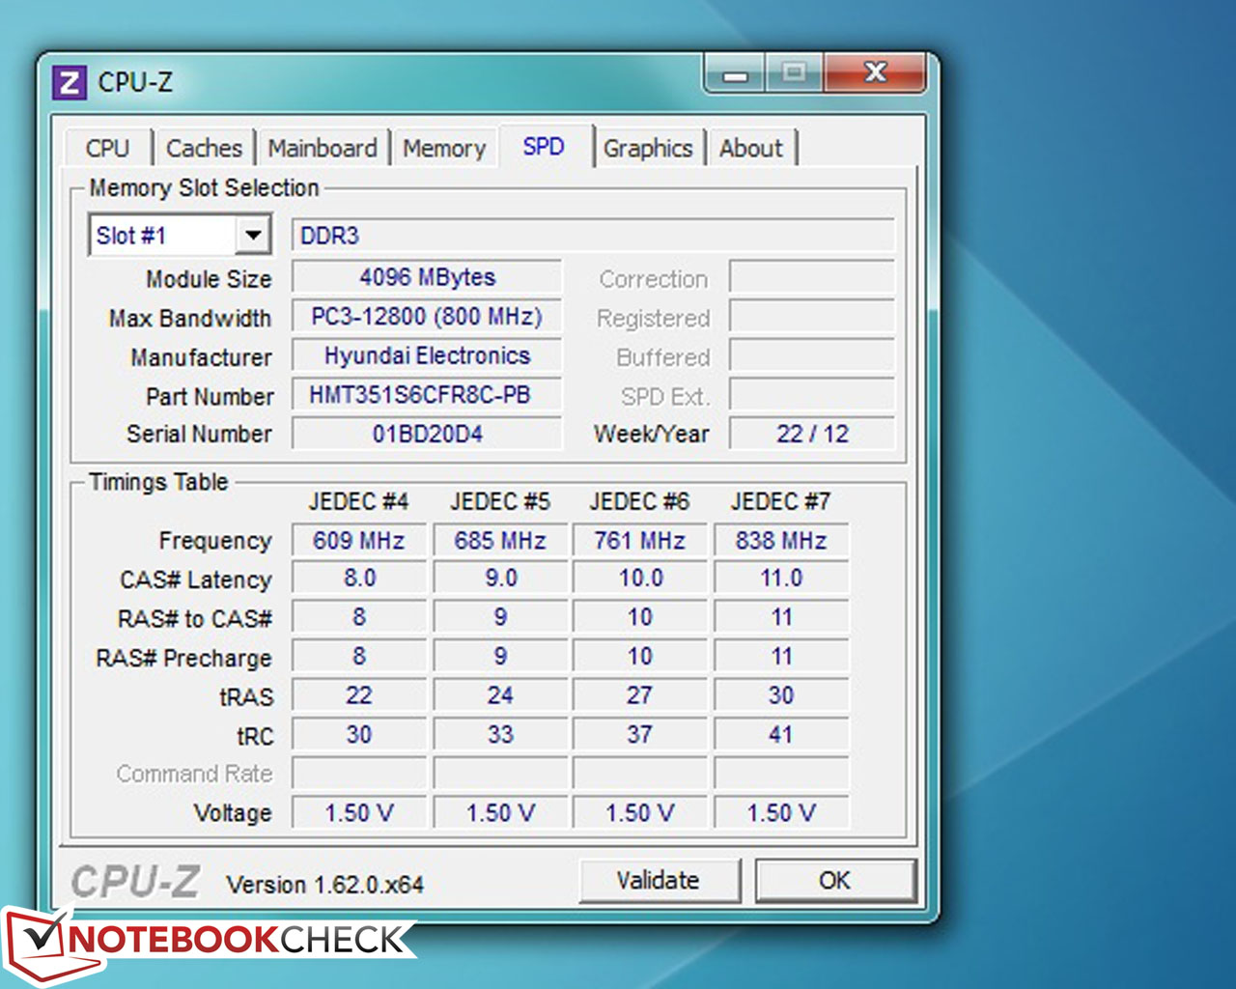This screenshot has height=989, width=1236.
Task: Click the tRC value 41
Action: point(781,734)
